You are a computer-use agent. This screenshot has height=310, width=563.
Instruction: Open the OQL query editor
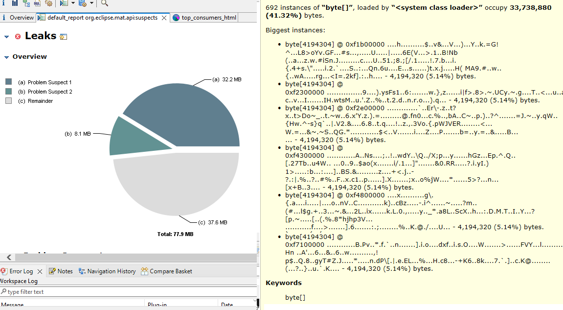[37, 3]
